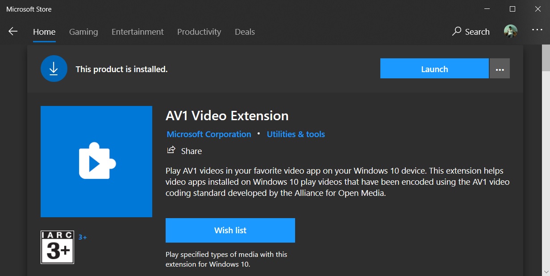Open more options beside the Launch button
The width and height of the screenshot is (550, 276).
500,69
